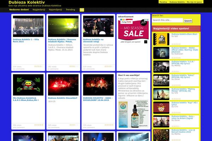Click the Search this site input field
212x141 pixels.
(x=167, y=20)
